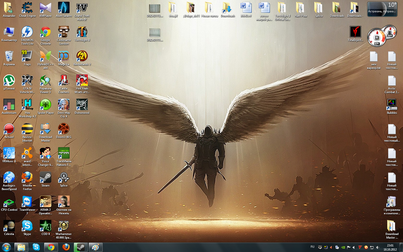Switch to Steam on the taskbar

[81, 248]
